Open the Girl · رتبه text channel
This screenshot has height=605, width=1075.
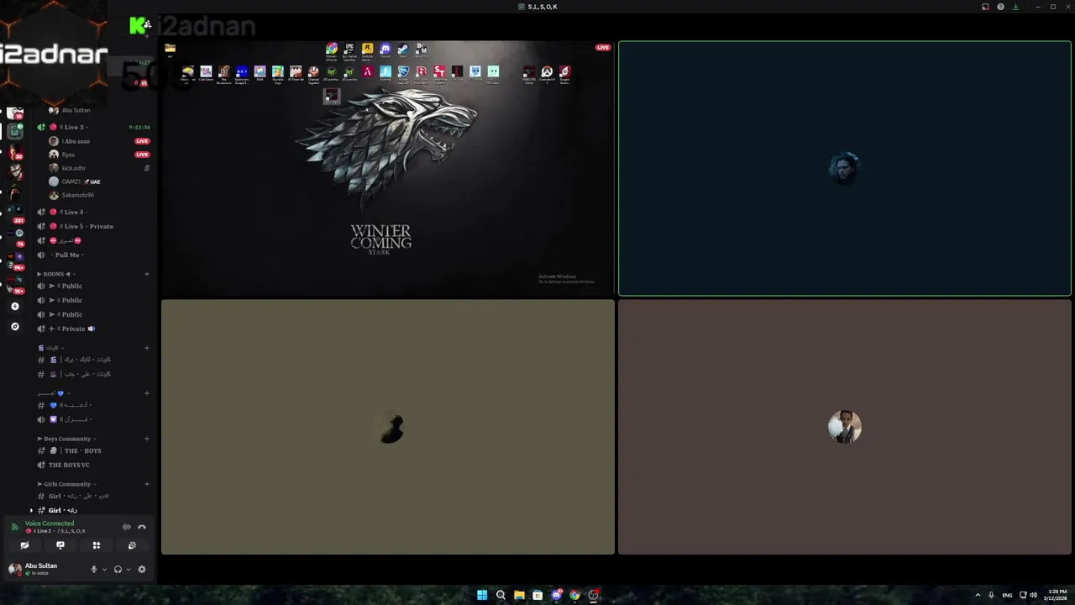tap(92, 510)
